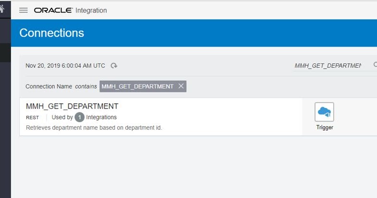The image size is (377, 198).
Task: Click the Integrations usage label
Action: [x=101, y=117]
